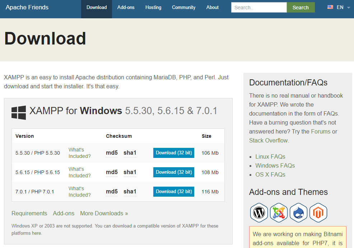Open the About menu item
The height and width of the screenshot is (248, 354).
click(213, 8)
